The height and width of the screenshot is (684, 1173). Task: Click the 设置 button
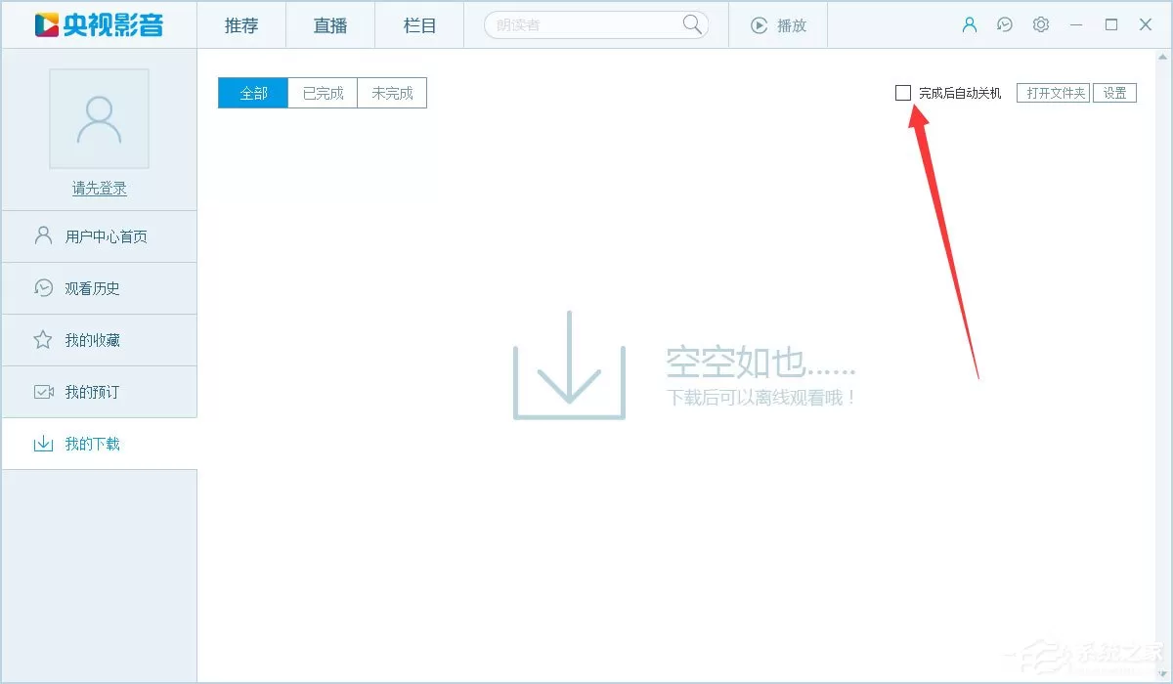(x=1114, y=93)
